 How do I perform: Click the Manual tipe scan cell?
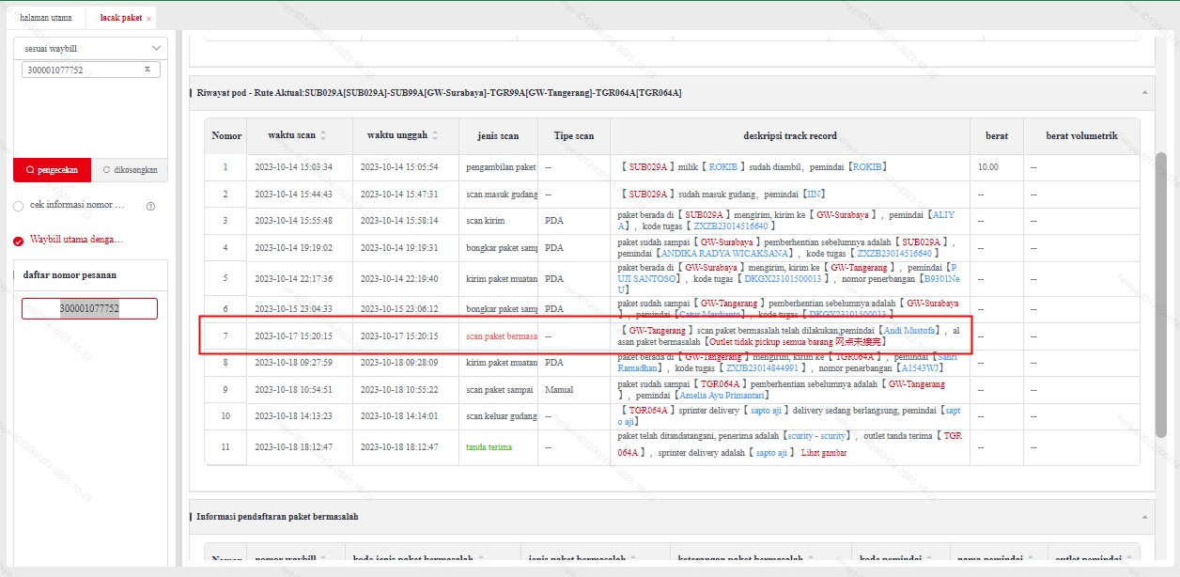(559, 390)
